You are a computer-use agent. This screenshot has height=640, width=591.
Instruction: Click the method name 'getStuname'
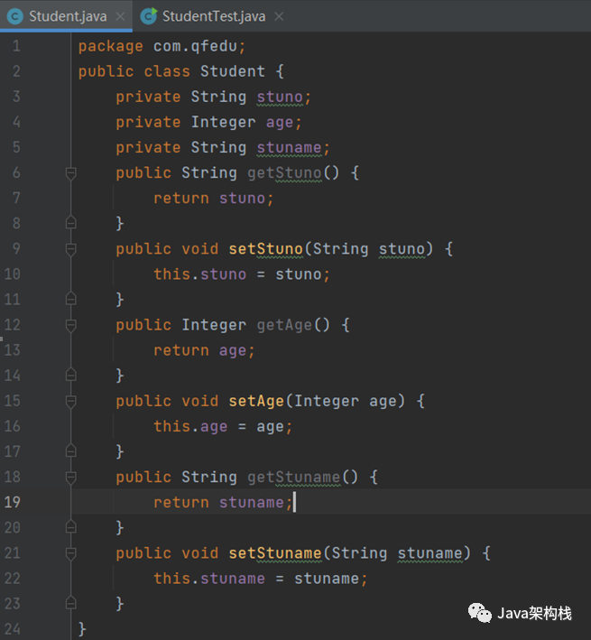pos(293,478)
